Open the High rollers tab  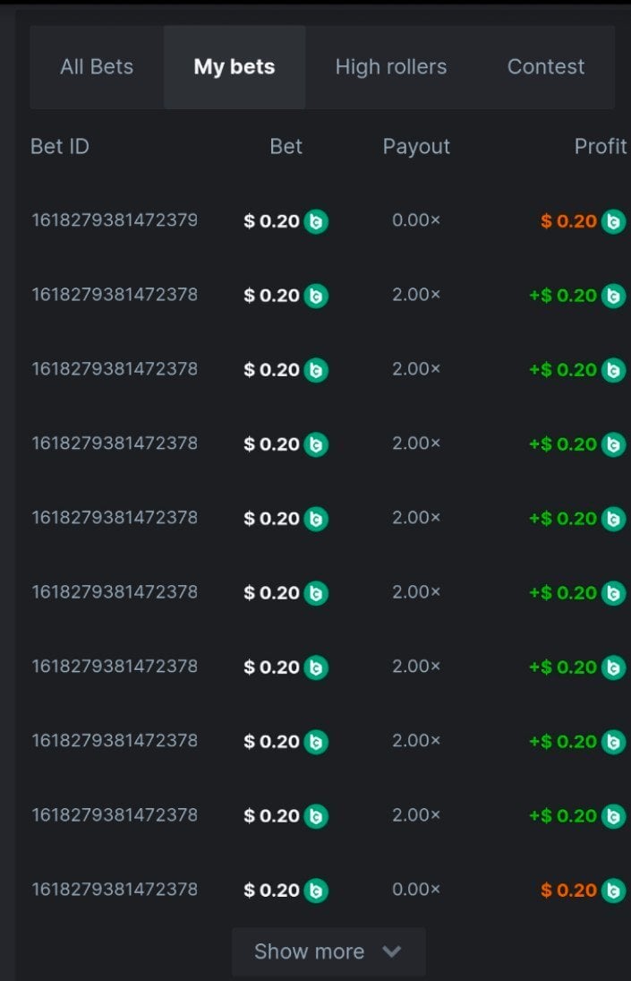coord(391,67)
